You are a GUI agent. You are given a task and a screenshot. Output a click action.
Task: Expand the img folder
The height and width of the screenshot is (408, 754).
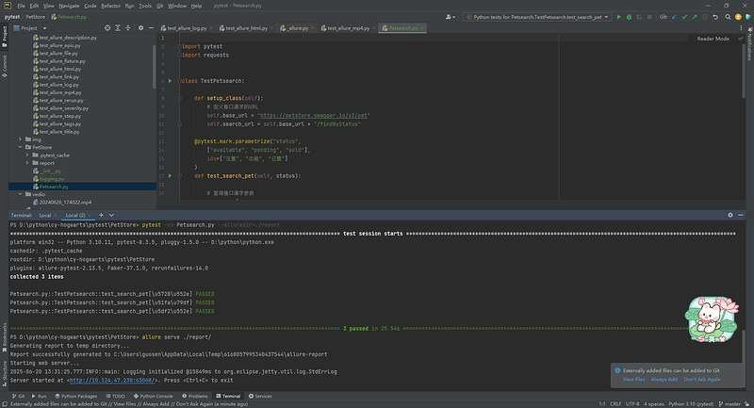[x=20, y=139]
